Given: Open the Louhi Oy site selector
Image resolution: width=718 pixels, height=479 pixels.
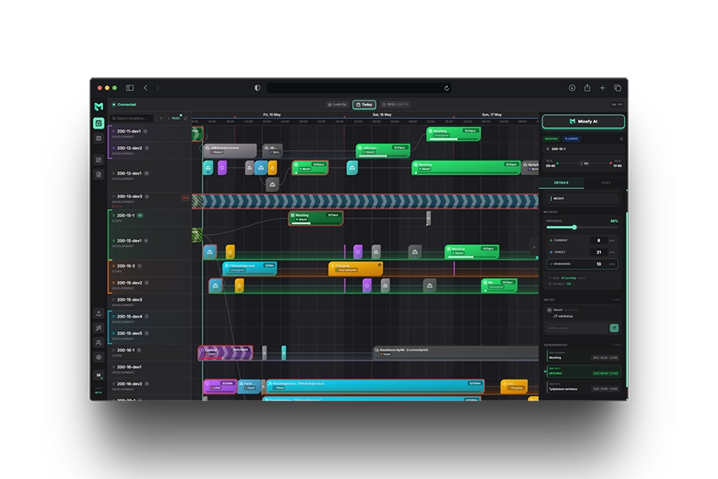Looking at the screenshot, I should [337, 105].
